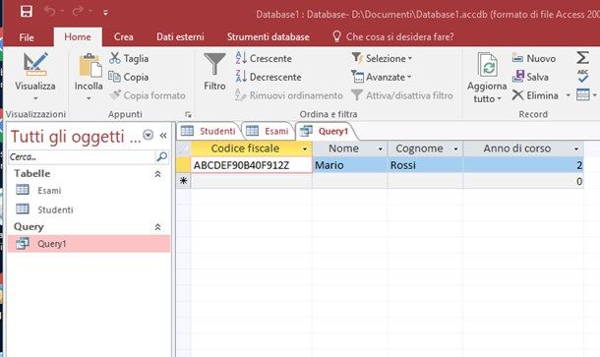
Task: Expand the Aggiorna tutto dropdown
Action: click(x=499, y=99)
